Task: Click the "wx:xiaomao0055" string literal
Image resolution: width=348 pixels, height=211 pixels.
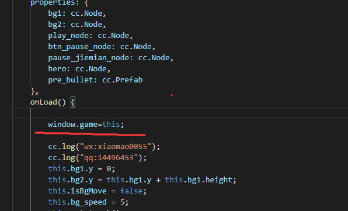Action: 116,147
